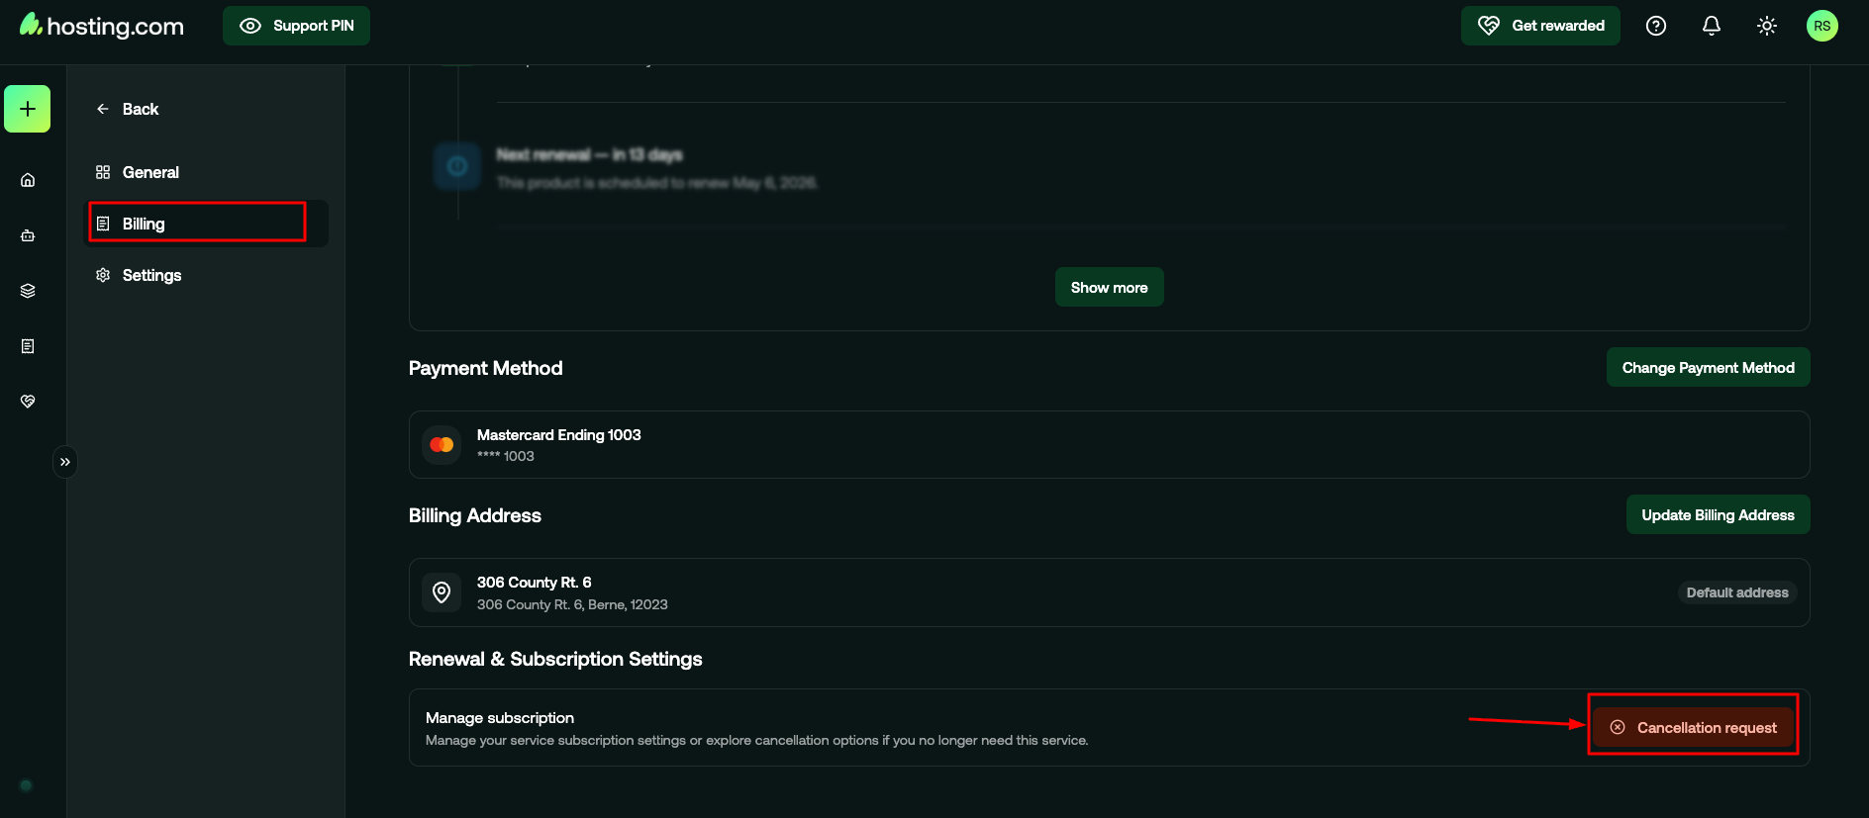Expand the history with Show more
This screenshot has width=1869, height=818.
tap(1109, 288)
